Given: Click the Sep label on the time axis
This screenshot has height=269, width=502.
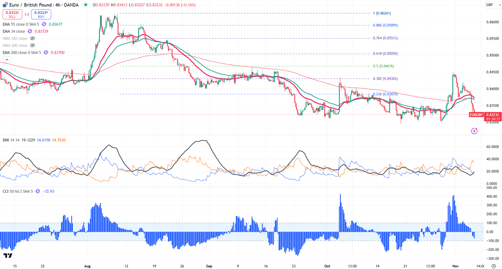Looking at the screenshot, I should (x=209, y=266).
